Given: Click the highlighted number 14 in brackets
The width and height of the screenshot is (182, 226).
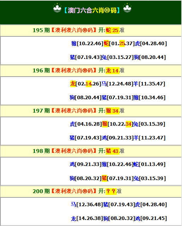Looking at the screenshot, I should (89, 84).
